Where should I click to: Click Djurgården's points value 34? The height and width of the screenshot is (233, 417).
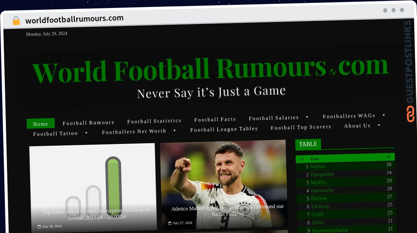(x=389, y=172)
